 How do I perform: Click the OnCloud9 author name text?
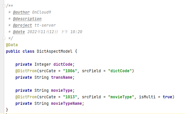pyautogui.click(x=42, y=12)
